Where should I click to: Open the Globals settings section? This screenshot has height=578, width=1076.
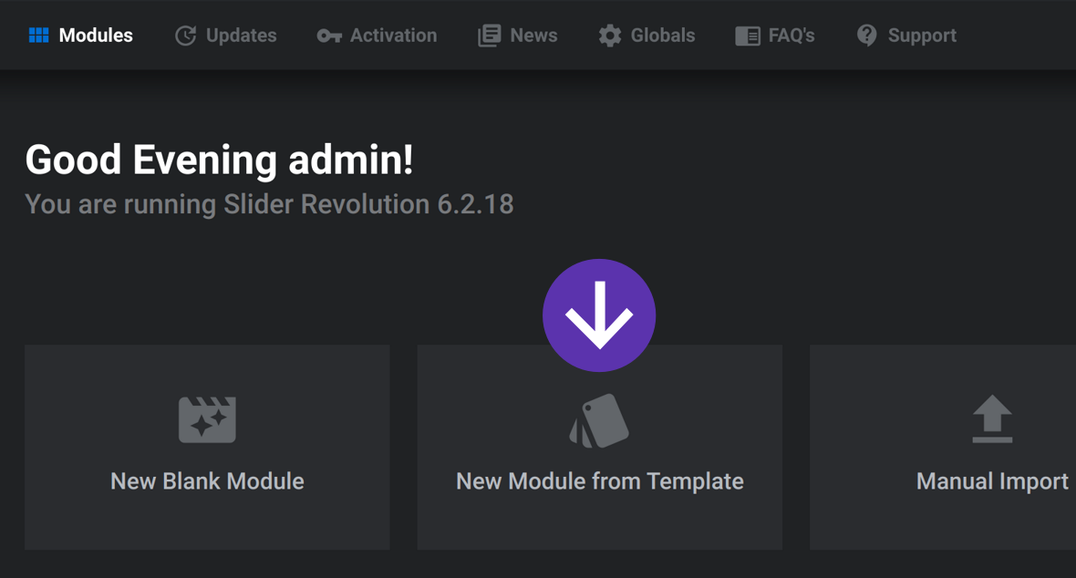point(646,35)
